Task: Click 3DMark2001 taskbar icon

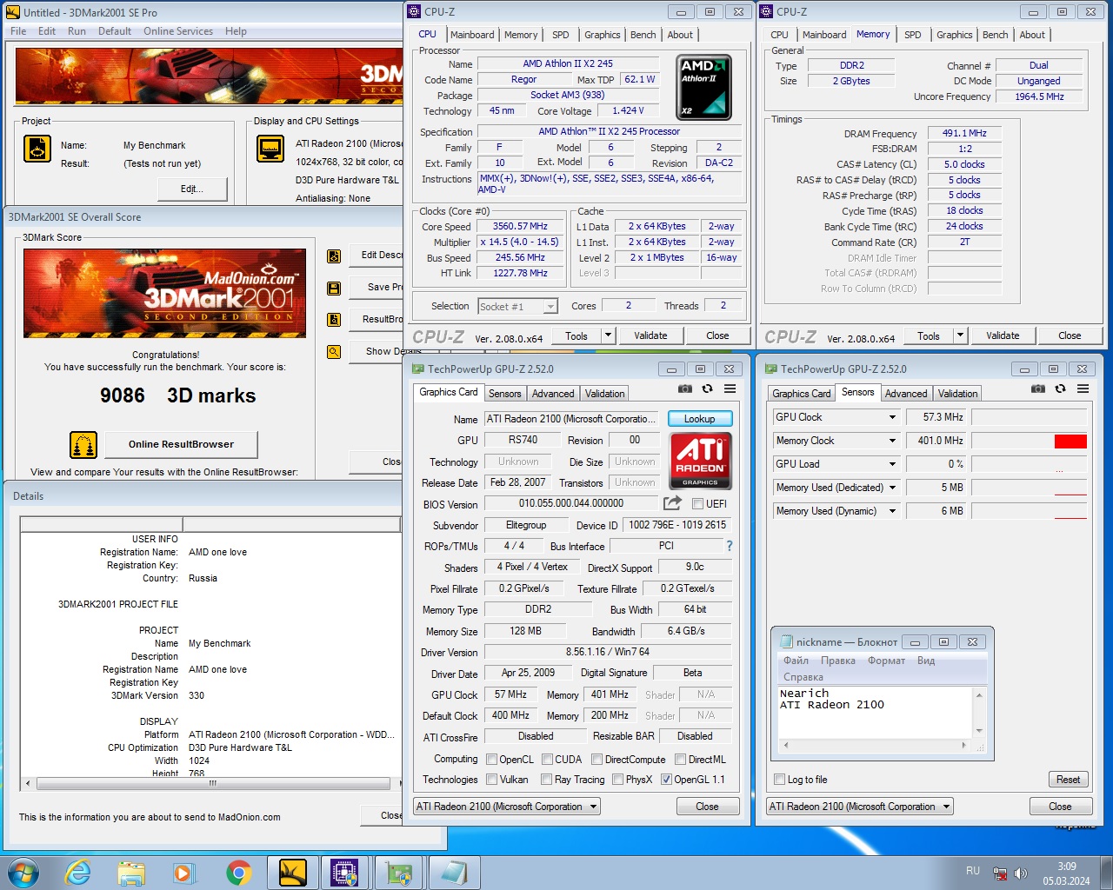Action: (292, 873)
